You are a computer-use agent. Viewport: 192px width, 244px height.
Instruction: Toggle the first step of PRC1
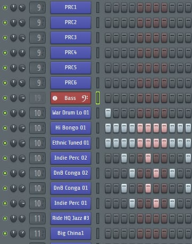[108, 7]
